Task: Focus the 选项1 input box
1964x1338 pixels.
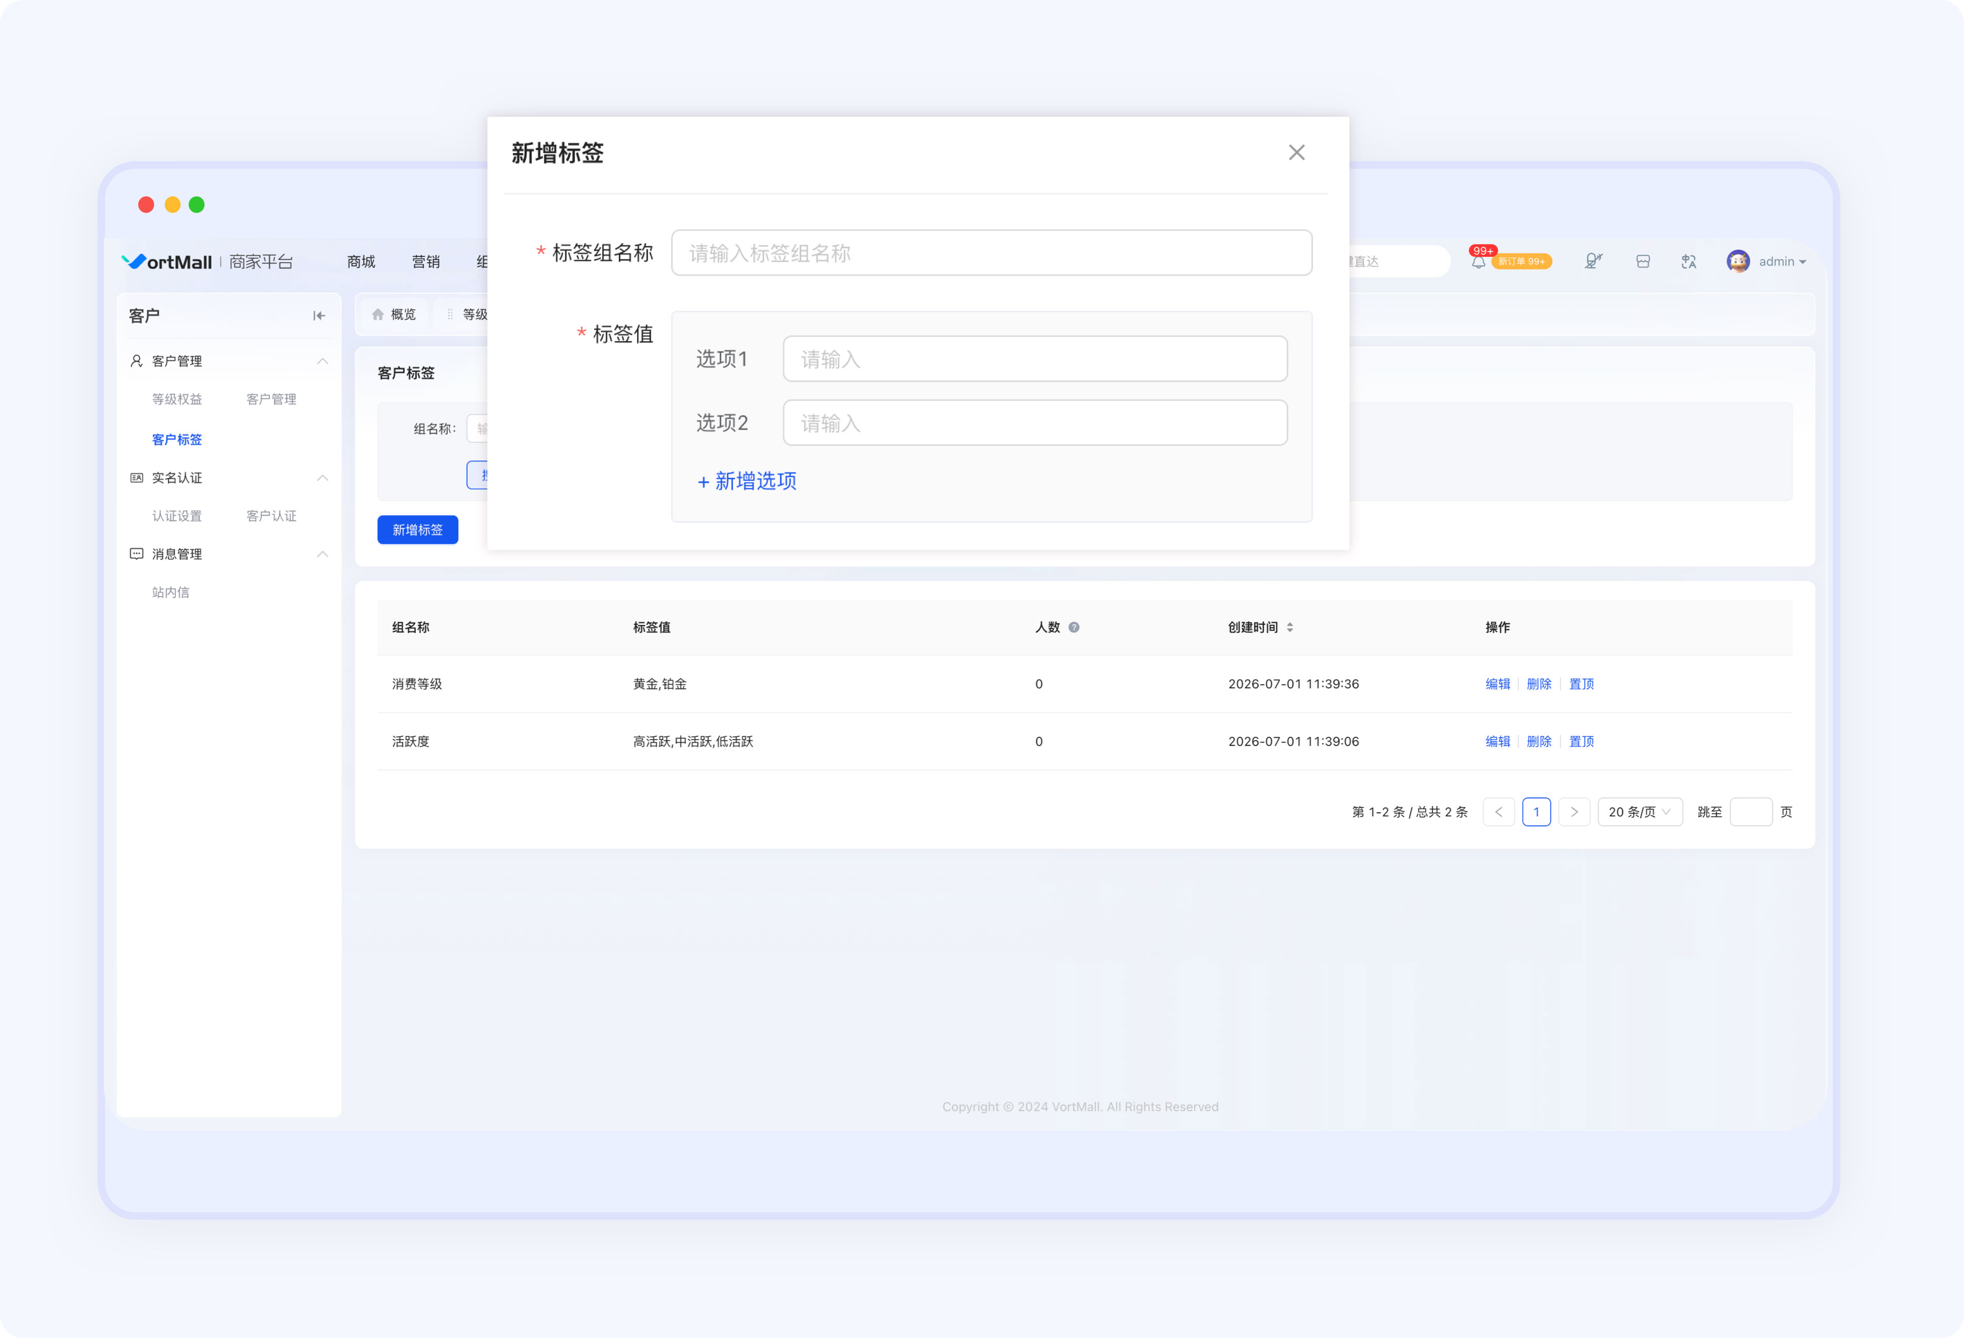Action: (x=1035, y=359)
